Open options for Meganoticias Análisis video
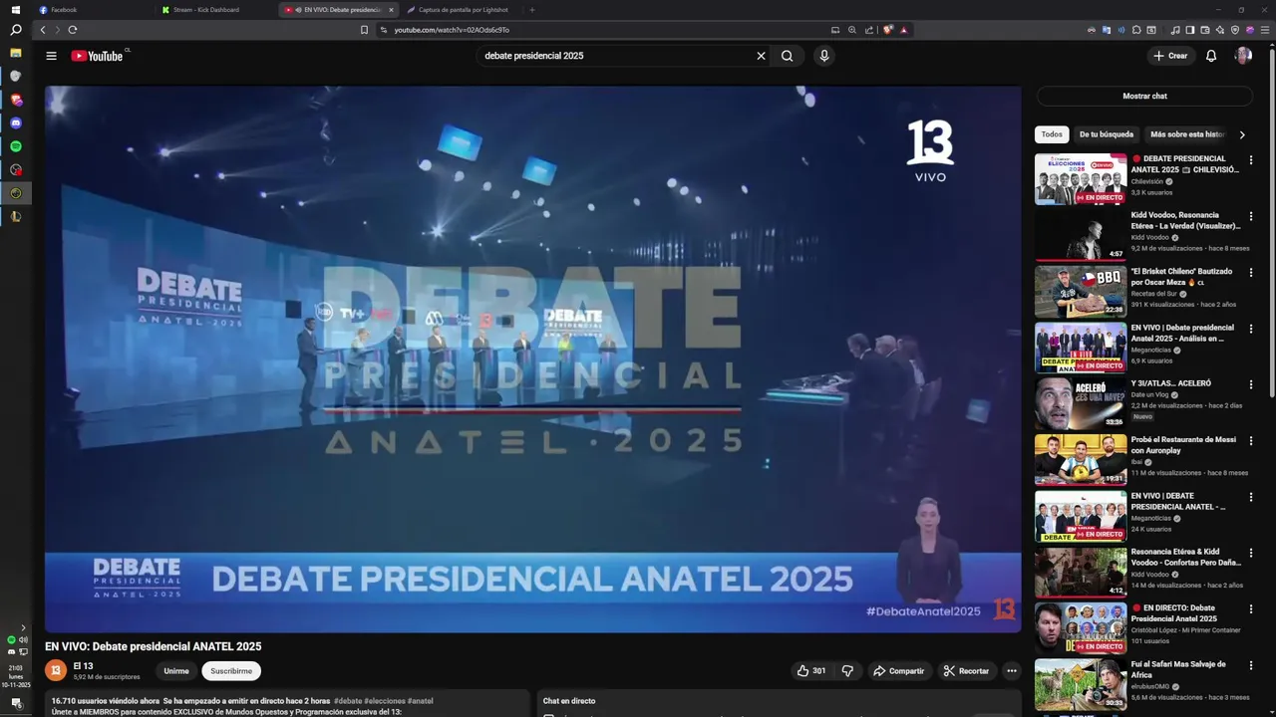The width and height of the screenshot is (1276, 717). pos(1251,328)
